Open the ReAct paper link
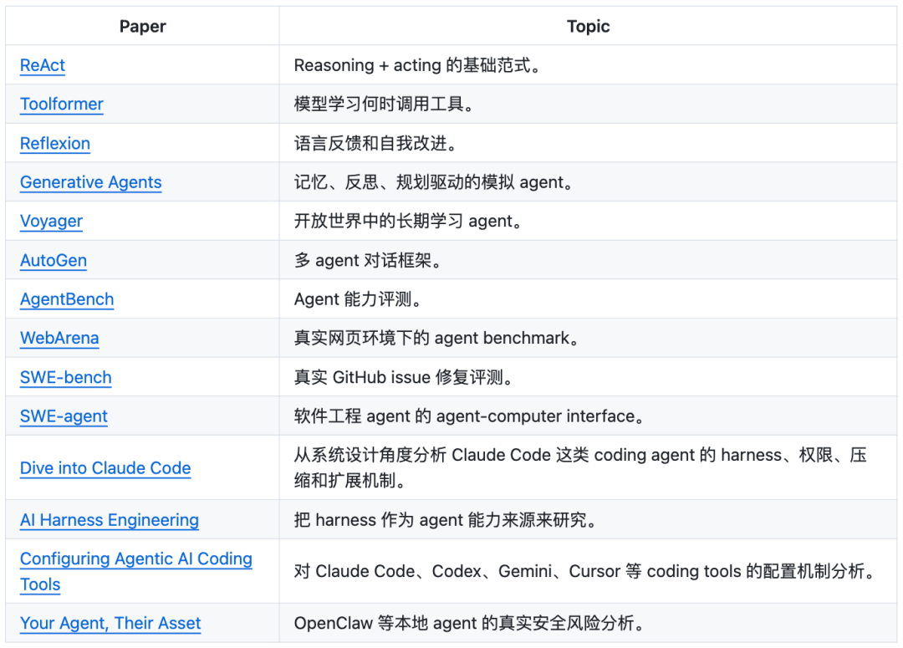This screenshot has height=648, width=903. pos(43,65)
